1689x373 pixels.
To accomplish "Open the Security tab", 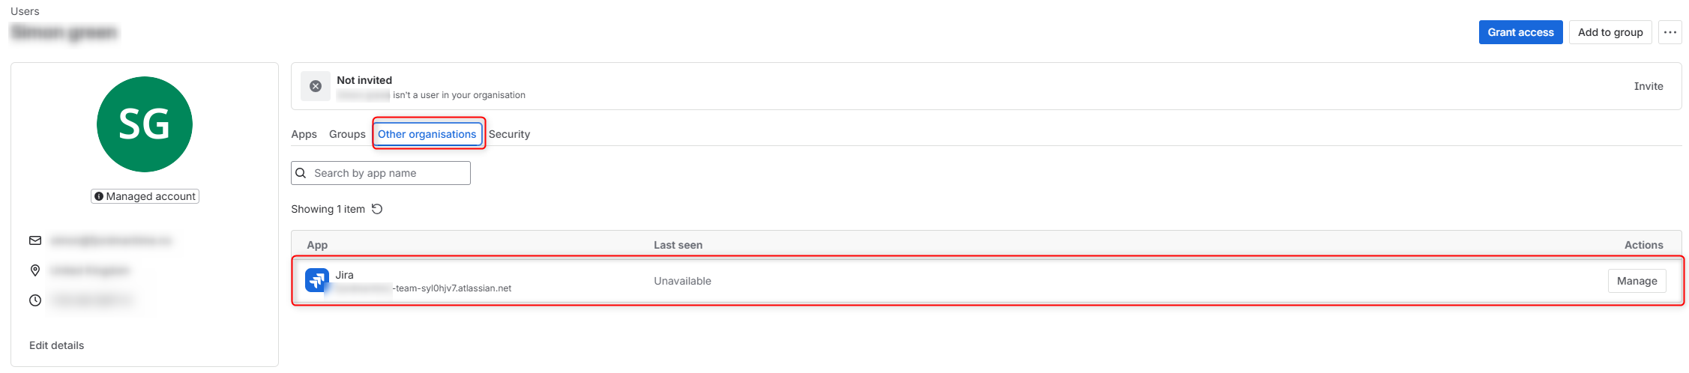I will 510,134.
